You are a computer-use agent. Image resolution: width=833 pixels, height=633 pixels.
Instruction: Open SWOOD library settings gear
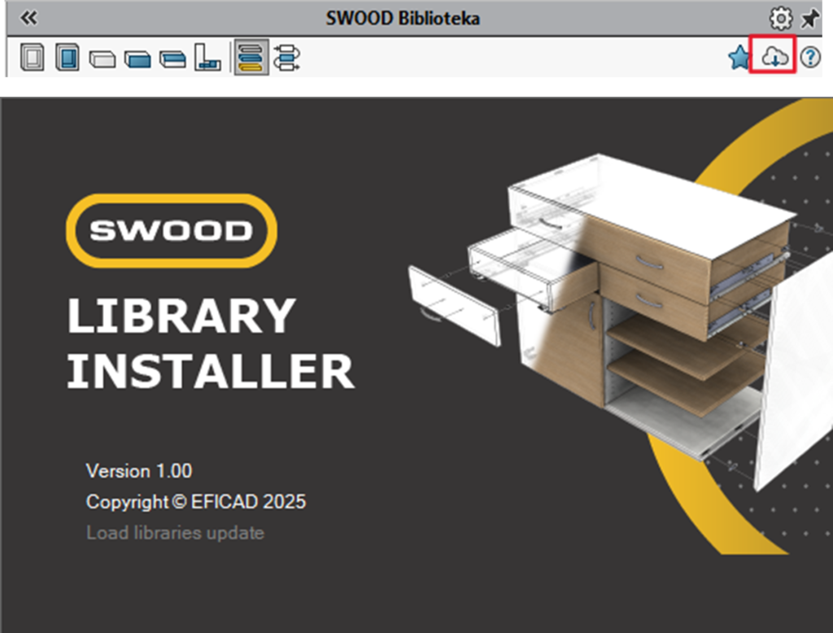(x=780, y=18)
